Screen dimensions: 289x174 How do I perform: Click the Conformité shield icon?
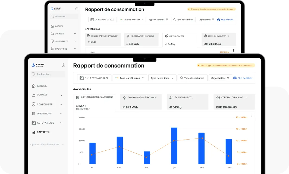[33, 104]
